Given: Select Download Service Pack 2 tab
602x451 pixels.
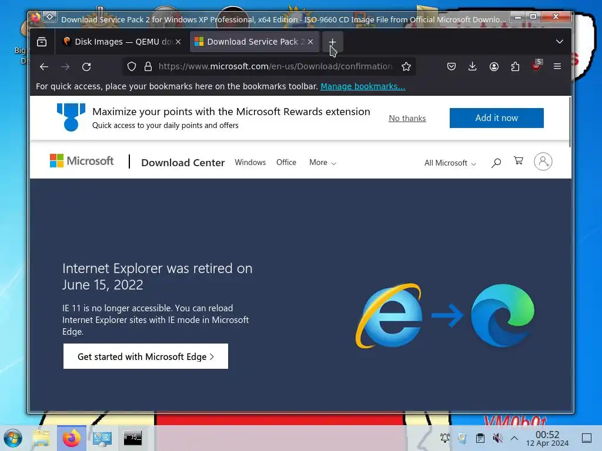Looking at the screenshot, I should coord(254,42).
